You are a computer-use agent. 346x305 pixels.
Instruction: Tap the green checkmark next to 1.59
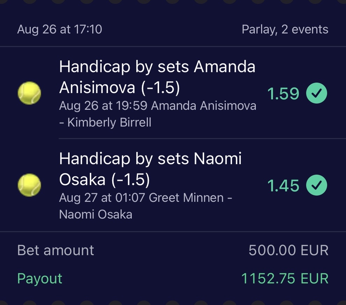(x=317, y=93)
